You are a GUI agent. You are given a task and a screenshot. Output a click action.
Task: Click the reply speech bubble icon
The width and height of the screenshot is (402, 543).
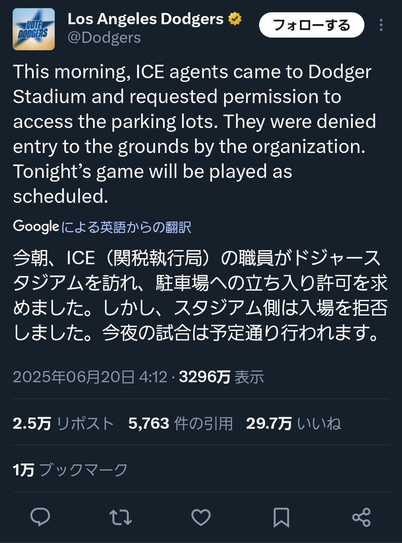40,517
